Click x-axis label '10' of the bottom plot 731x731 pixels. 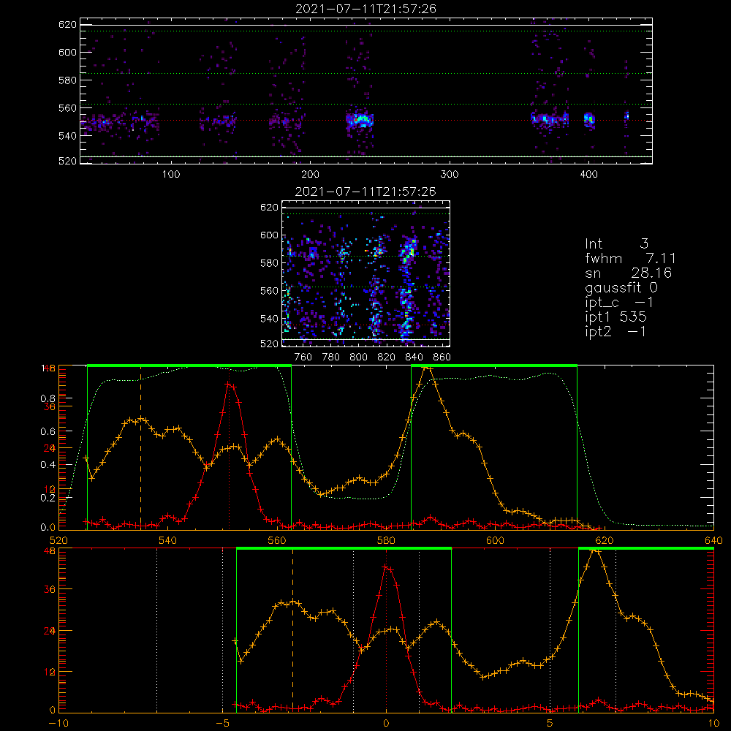[713, 723]
